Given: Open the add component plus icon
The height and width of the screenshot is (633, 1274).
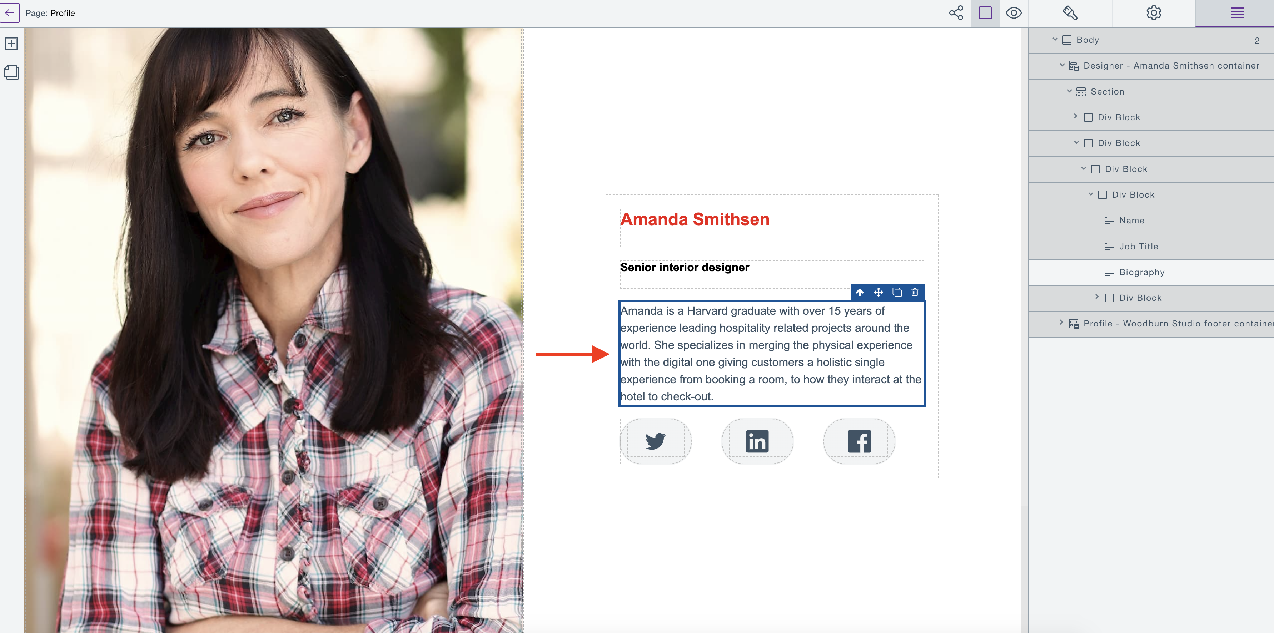Looking at the screenshot, I should tap(11, 44).
